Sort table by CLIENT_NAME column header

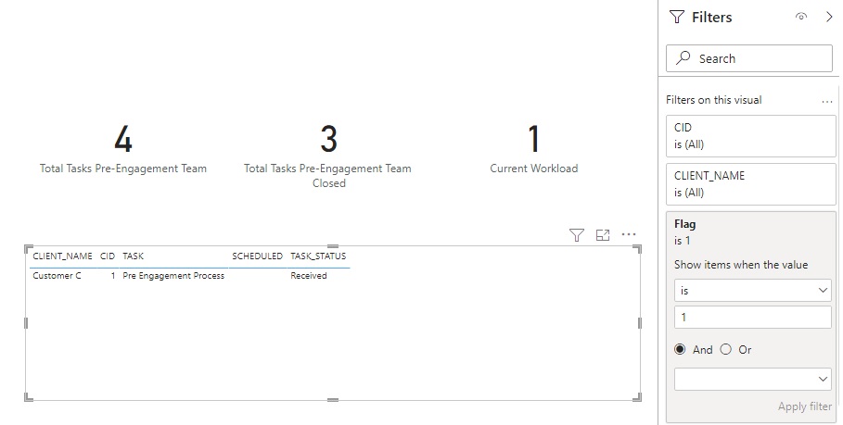coord(62,256)
